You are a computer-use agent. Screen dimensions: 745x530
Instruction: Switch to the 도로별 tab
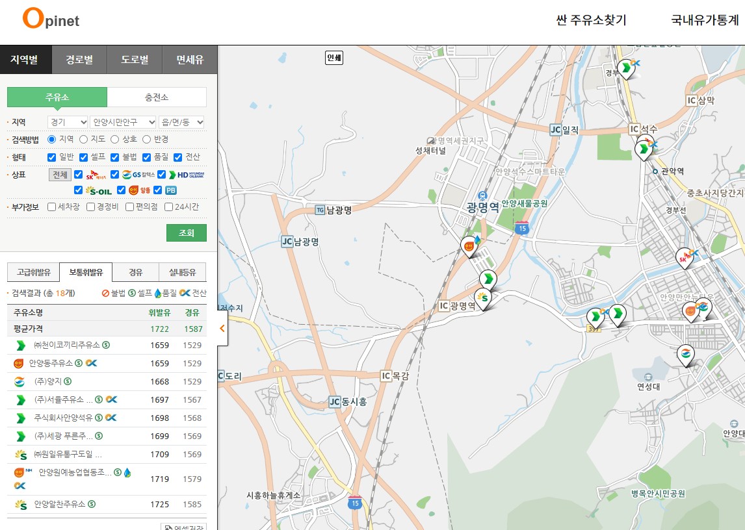pos(135,60)
